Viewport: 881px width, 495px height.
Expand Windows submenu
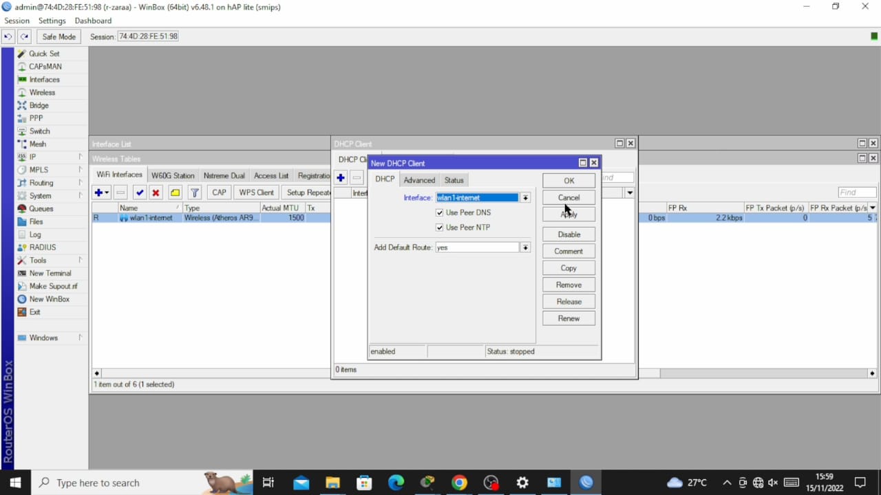81,338
